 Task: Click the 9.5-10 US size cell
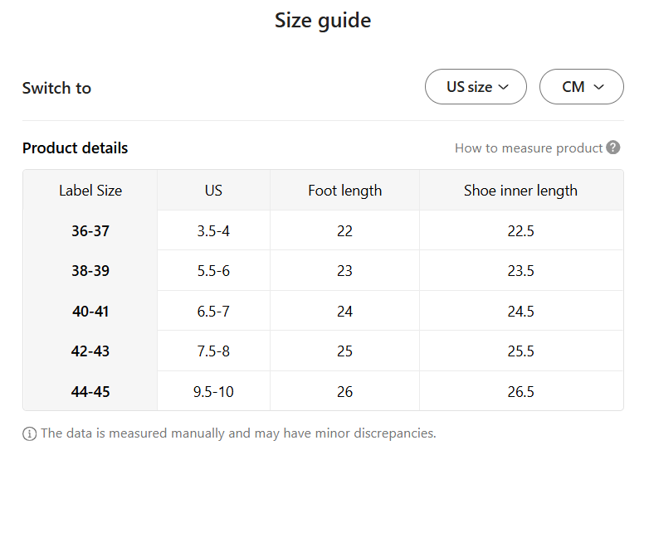(x=213, y=392)
